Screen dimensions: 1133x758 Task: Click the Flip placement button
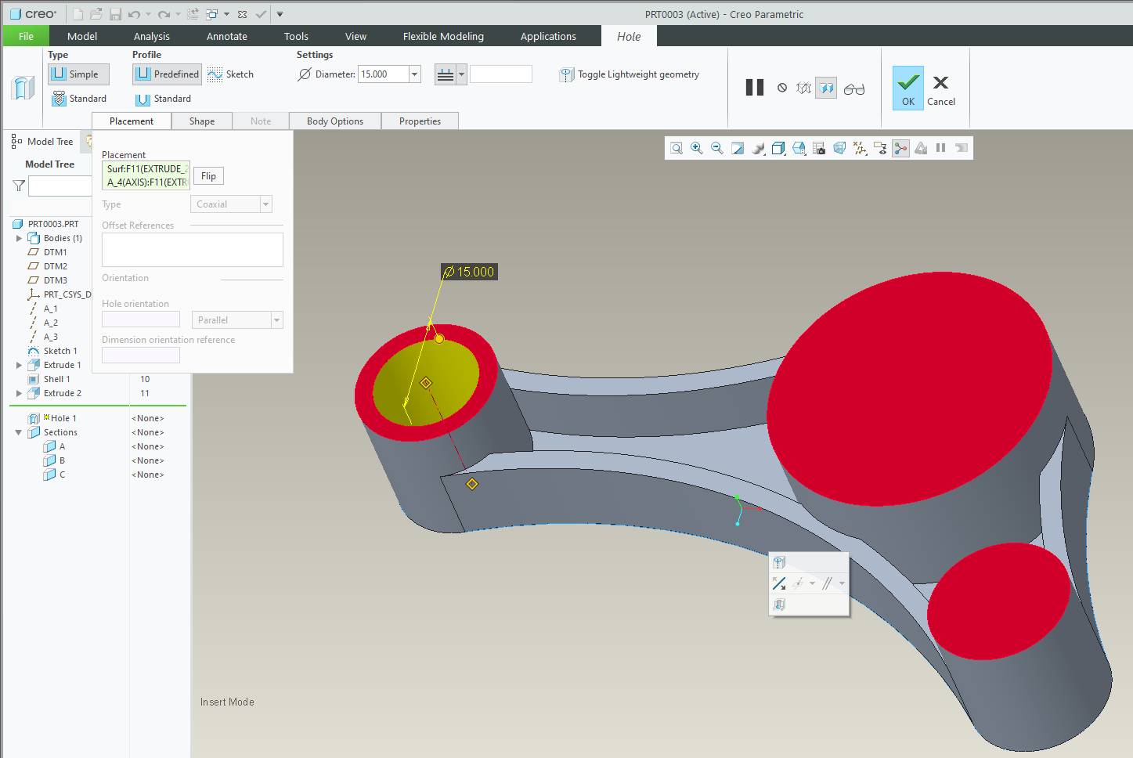(x=207, y=175)
